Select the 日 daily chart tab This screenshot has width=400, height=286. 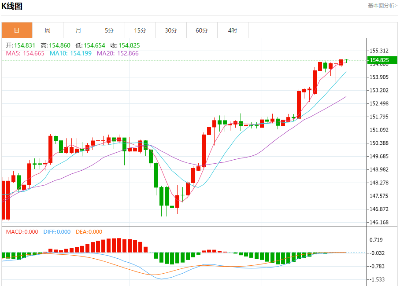[17, 30]
